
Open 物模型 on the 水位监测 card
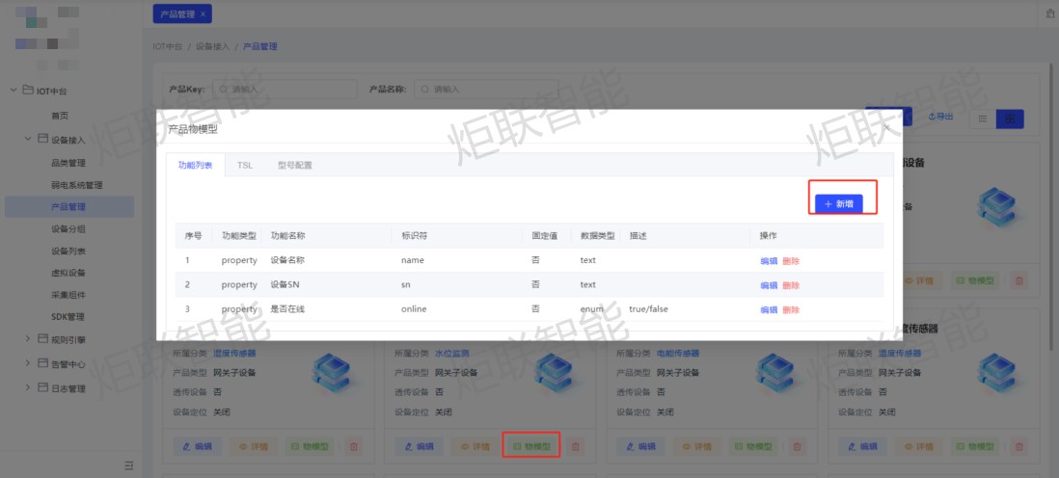click(531, 446)
